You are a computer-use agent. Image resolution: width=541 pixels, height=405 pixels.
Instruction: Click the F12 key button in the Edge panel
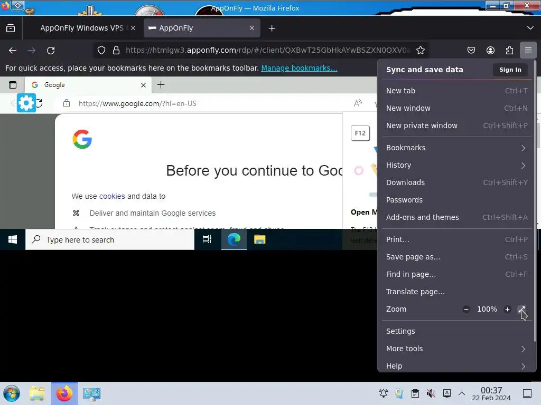point(360,133)
